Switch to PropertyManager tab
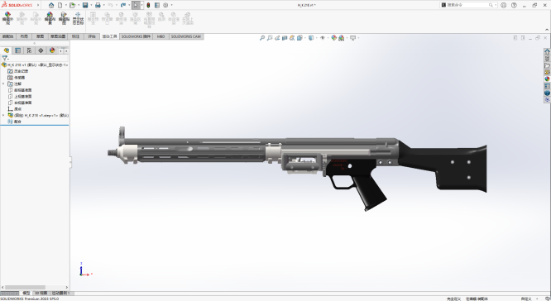This screenshot has width=551, height=301. (x=18, y=50)
